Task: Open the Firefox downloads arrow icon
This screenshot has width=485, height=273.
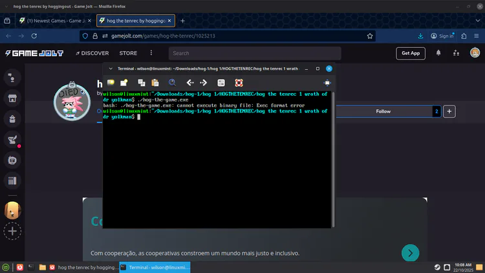Action: (x=420, y=36)
